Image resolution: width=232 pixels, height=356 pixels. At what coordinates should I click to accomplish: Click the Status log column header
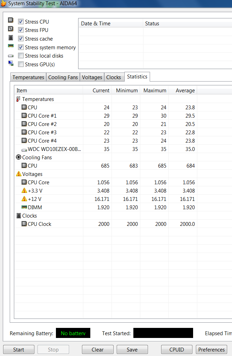click(188, 23)
